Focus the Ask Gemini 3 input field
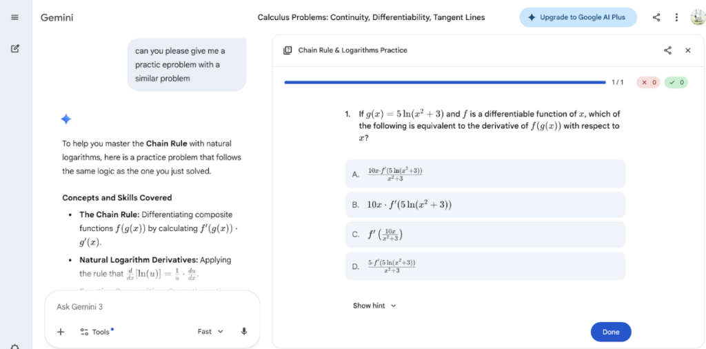The image size is (706, 349). pos(152,307)
